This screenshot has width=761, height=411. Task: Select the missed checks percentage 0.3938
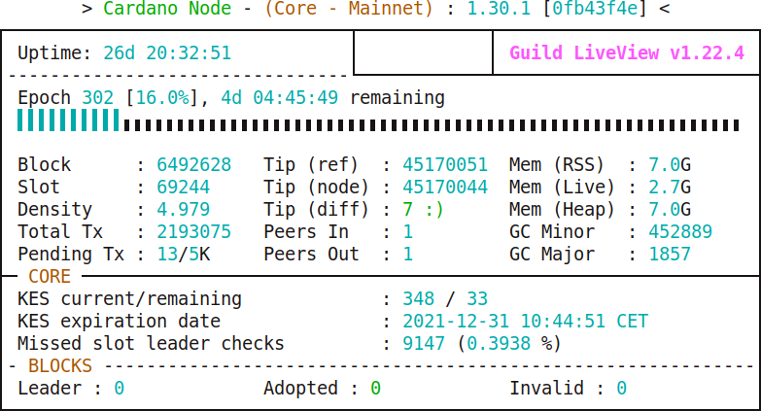coord(499,344)
